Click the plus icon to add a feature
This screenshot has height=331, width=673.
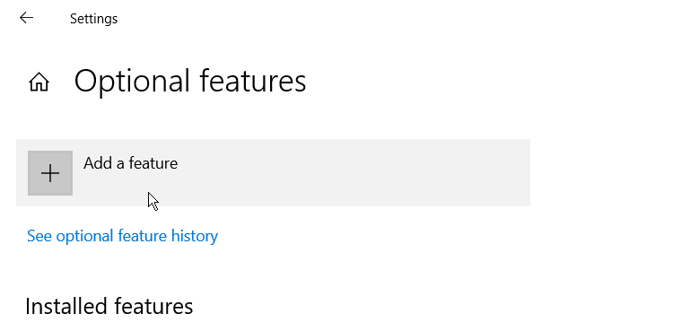click(50, 173)
